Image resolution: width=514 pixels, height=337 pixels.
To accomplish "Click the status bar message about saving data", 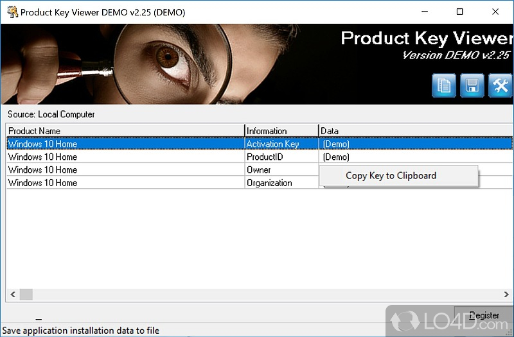I will (x=81, y=331).
